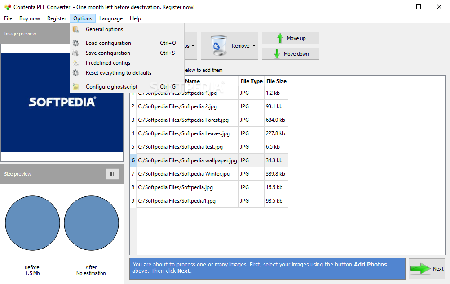
Task: Click the 93.1 kb file size cell
Action: (276, 106)
